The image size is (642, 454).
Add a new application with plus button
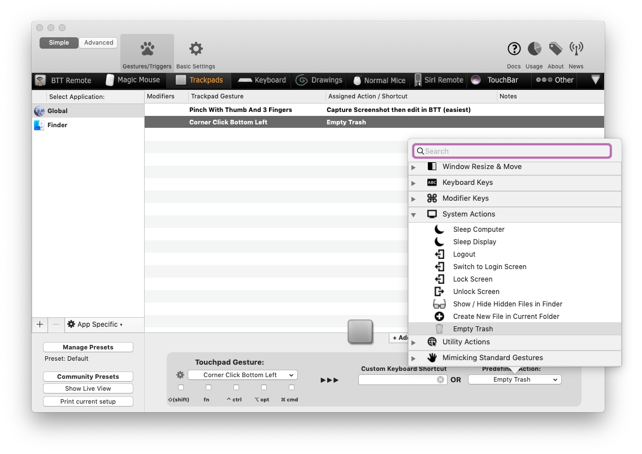click(40, 325)
